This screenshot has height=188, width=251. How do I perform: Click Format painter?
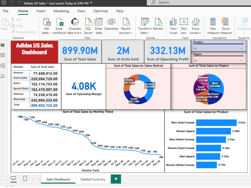24,32
